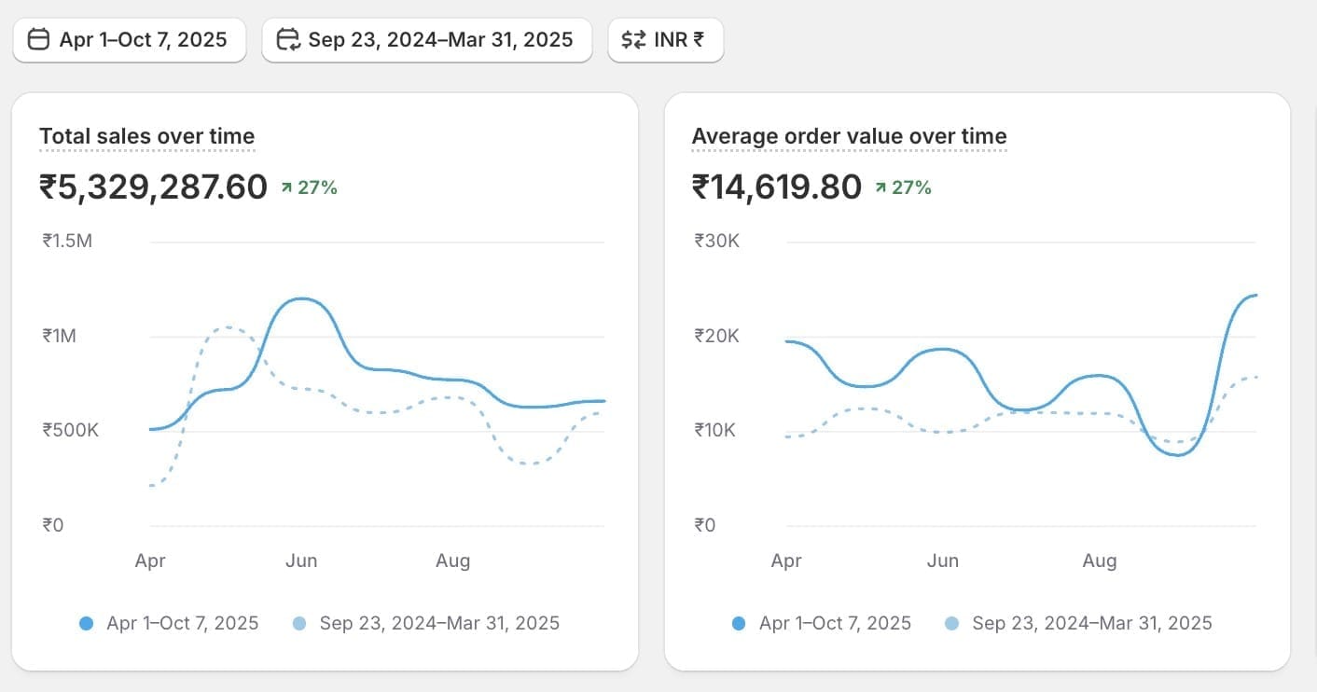Image resolution: width=1317 pixels, height=692 pixels.
Task: Open the Average order value over time report
Action: click(x=849, y=137)
